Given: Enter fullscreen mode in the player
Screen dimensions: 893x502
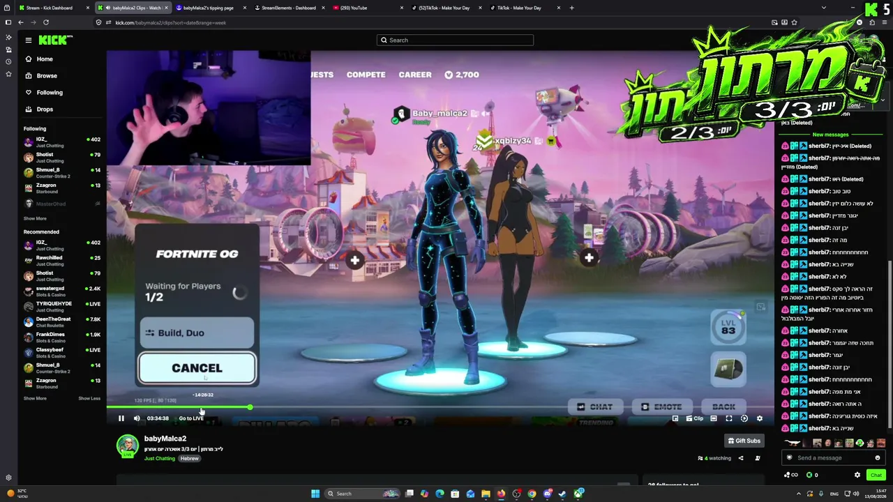Looking at the screenshot, I should click(x=729, y=418).
